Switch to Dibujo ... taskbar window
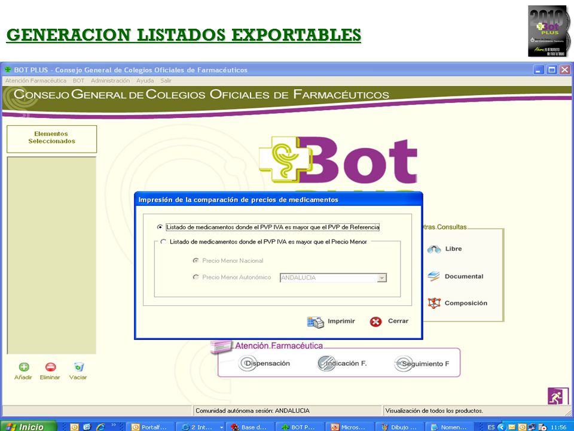Screen dimensions: 574x431 [x=401, y=427]
